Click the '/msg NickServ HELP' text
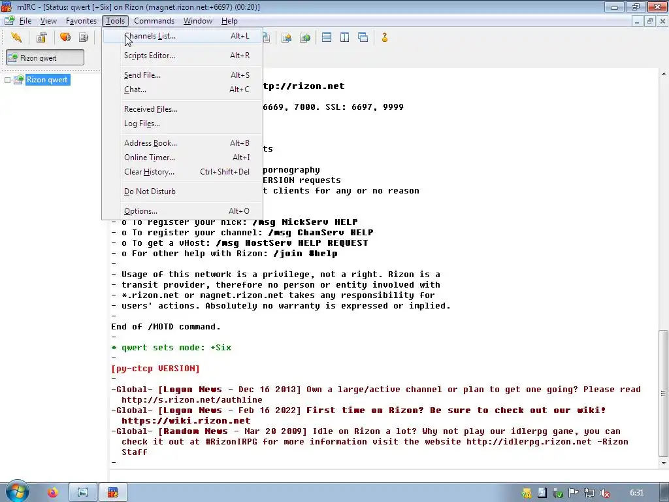This screenshot has width=669, height=502. point(305,222)
